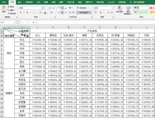Viewport: 155px width, 118px height.
Task: Decrease font size with the smaller A icon
Action: [x=54, y=8]
